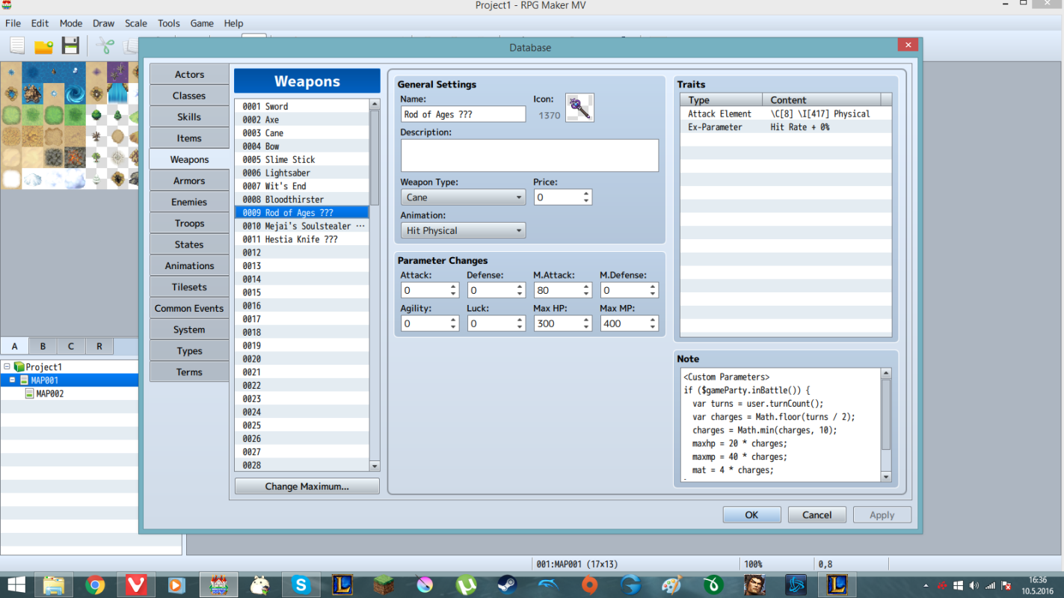Click the Cut scissors toolbar icon
Viewport: 1064px width, 598px height.
pyautogui.click(x=105, y=46)
